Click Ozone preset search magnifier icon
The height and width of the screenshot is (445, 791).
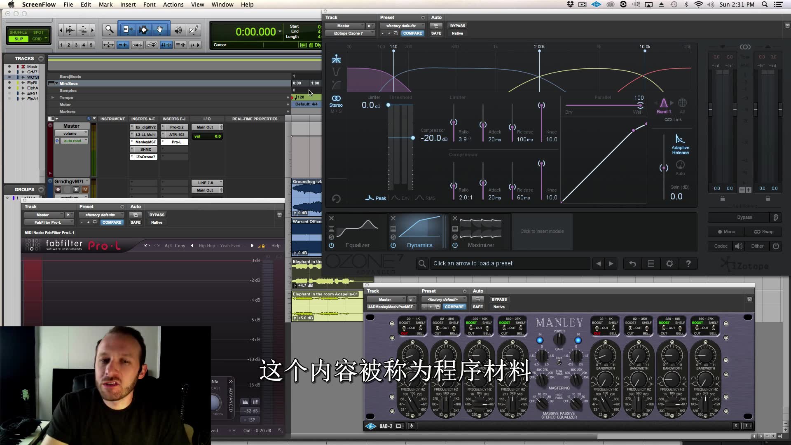pos(422,264)
